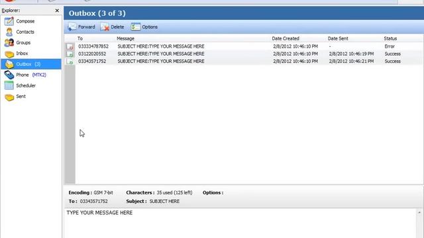
Task: Click message text in 03334787852 row
Action: pos(161,46)
